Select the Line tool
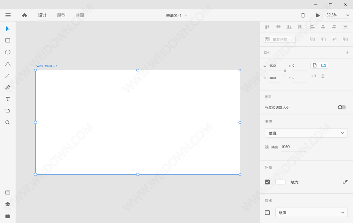This screenshot has width=353, height=223. 8,75
